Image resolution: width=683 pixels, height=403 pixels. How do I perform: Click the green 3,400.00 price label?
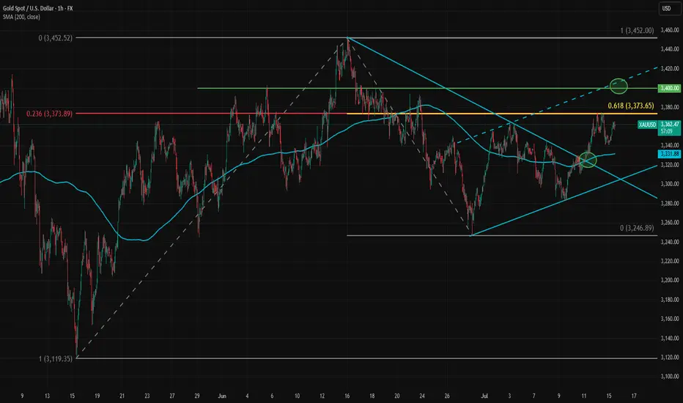(669, 88)
